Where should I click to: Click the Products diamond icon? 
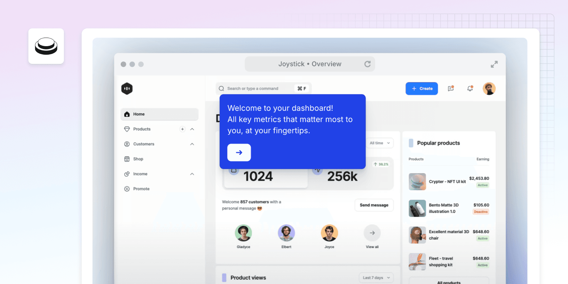[127, 129]
